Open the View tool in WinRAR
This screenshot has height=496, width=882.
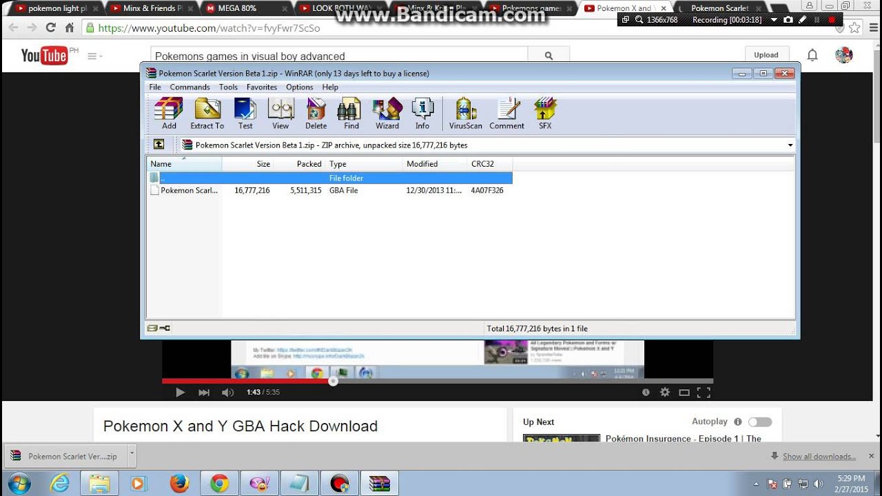click(x=280, y=114)
